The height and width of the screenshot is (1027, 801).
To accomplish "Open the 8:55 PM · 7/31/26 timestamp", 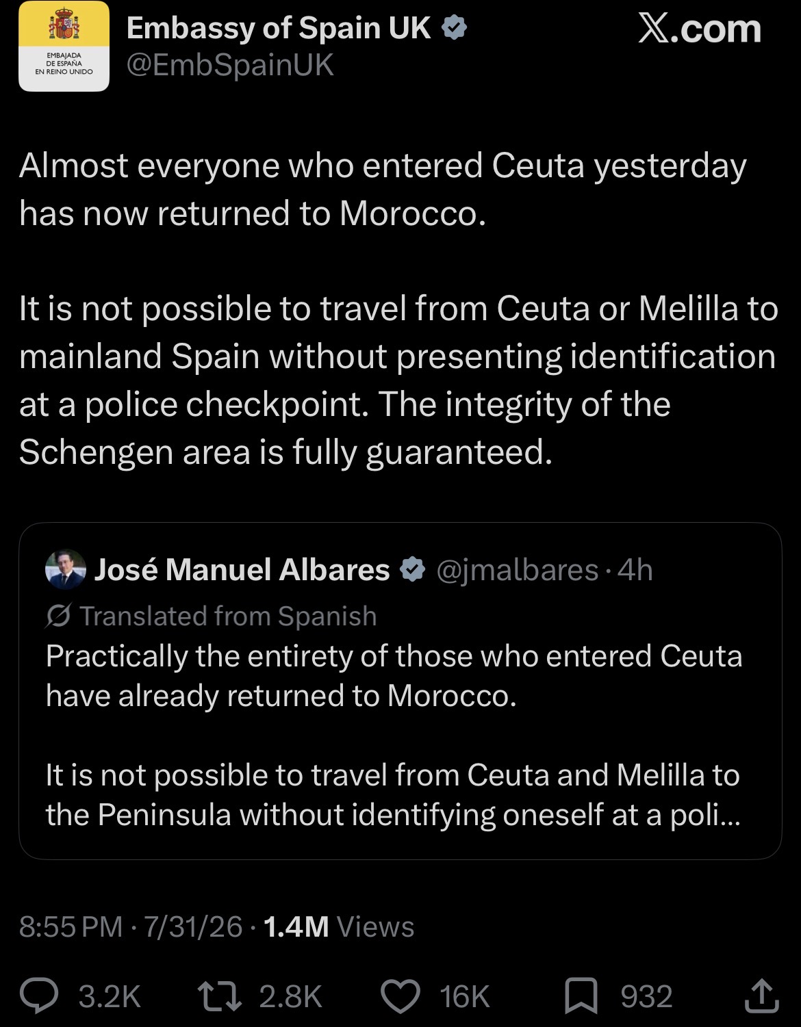I will tap(131, 927).
